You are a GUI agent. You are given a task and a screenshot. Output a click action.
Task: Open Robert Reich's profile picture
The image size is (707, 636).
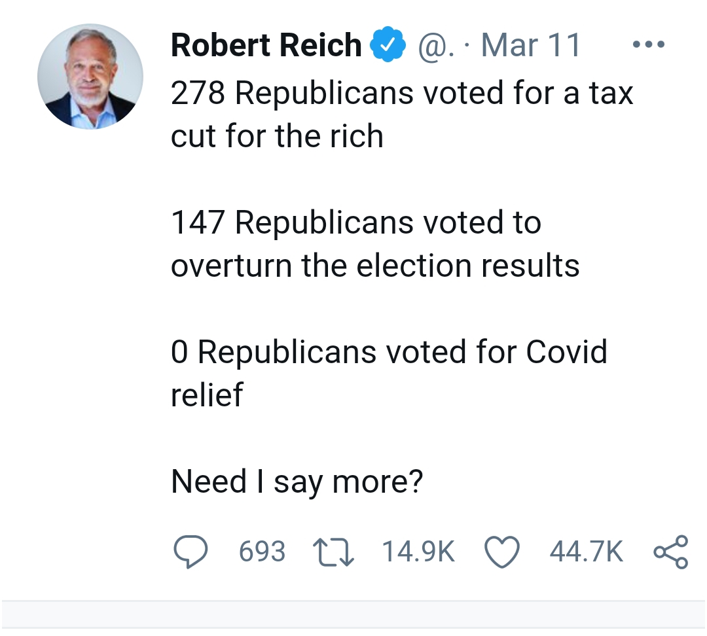pos(90,77)
